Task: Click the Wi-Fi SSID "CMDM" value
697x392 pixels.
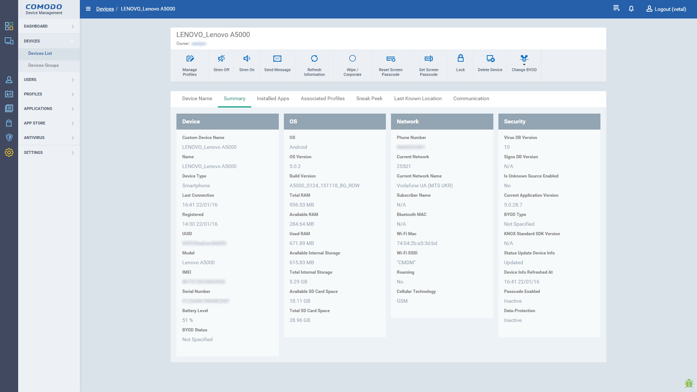Action: pyautogui.click(x=406, y=262)
